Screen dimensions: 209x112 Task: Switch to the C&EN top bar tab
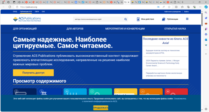coord(37,12)
